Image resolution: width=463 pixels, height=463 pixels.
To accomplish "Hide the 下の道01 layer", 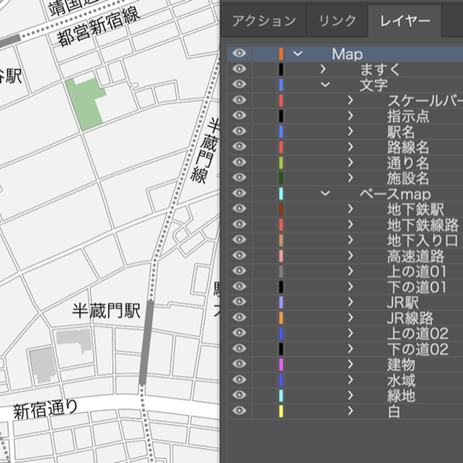I will click(239, 286).
